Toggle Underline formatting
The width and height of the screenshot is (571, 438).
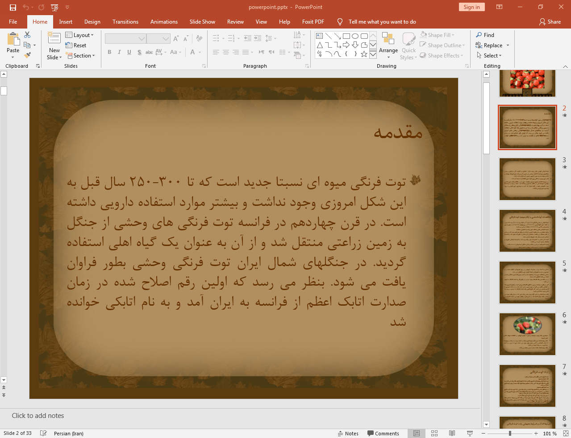tap(129, 52)
